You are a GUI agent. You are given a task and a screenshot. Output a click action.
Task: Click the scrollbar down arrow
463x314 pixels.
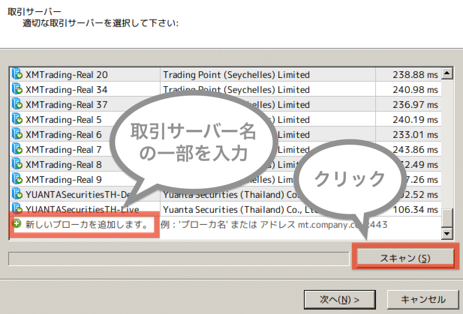click(446, 234)
